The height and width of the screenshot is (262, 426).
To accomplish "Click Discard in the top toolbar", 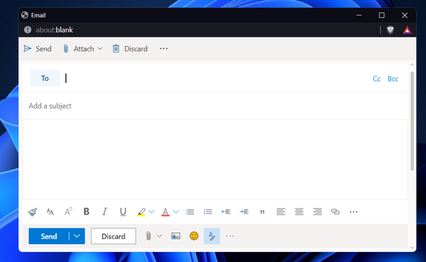I will [130, 49].
